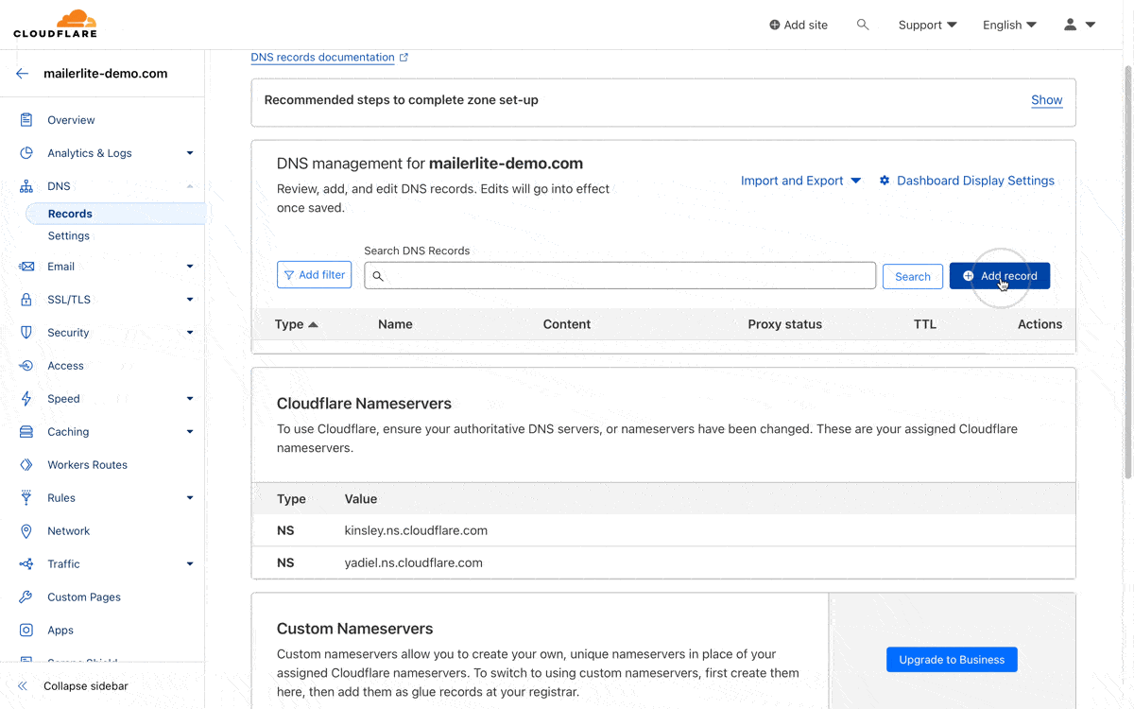Expand the Analytics & Logs section
The height and width of the screenshot is (709, 1134).
pyautogui.click(x=190, y=153)
